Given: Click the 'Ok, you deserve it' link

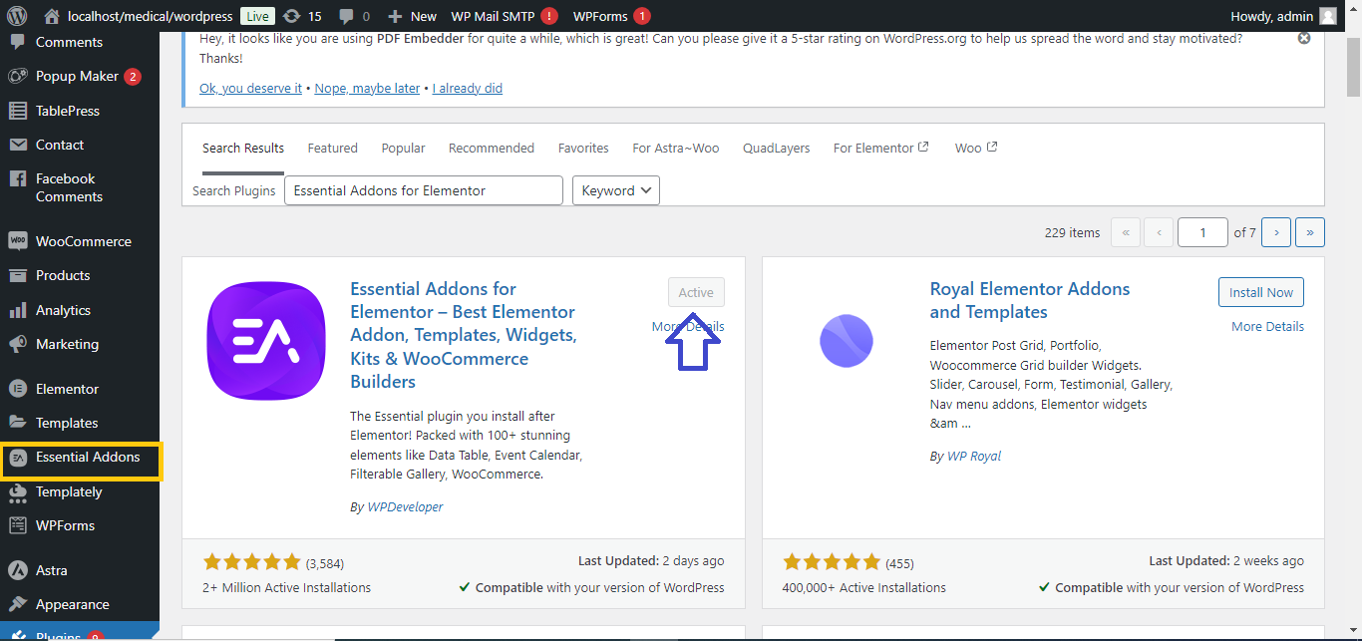Looking at the screenshot, I should [x=250, y=88].
